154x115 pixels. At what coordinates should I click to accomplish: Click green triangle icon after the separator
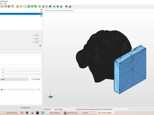[54, 6]
